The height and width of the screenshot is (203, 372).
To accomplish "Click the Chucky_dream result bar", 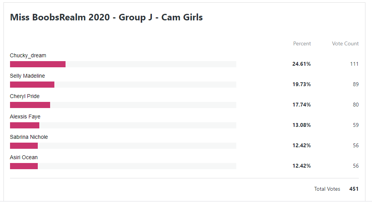I will click(38, 64).
